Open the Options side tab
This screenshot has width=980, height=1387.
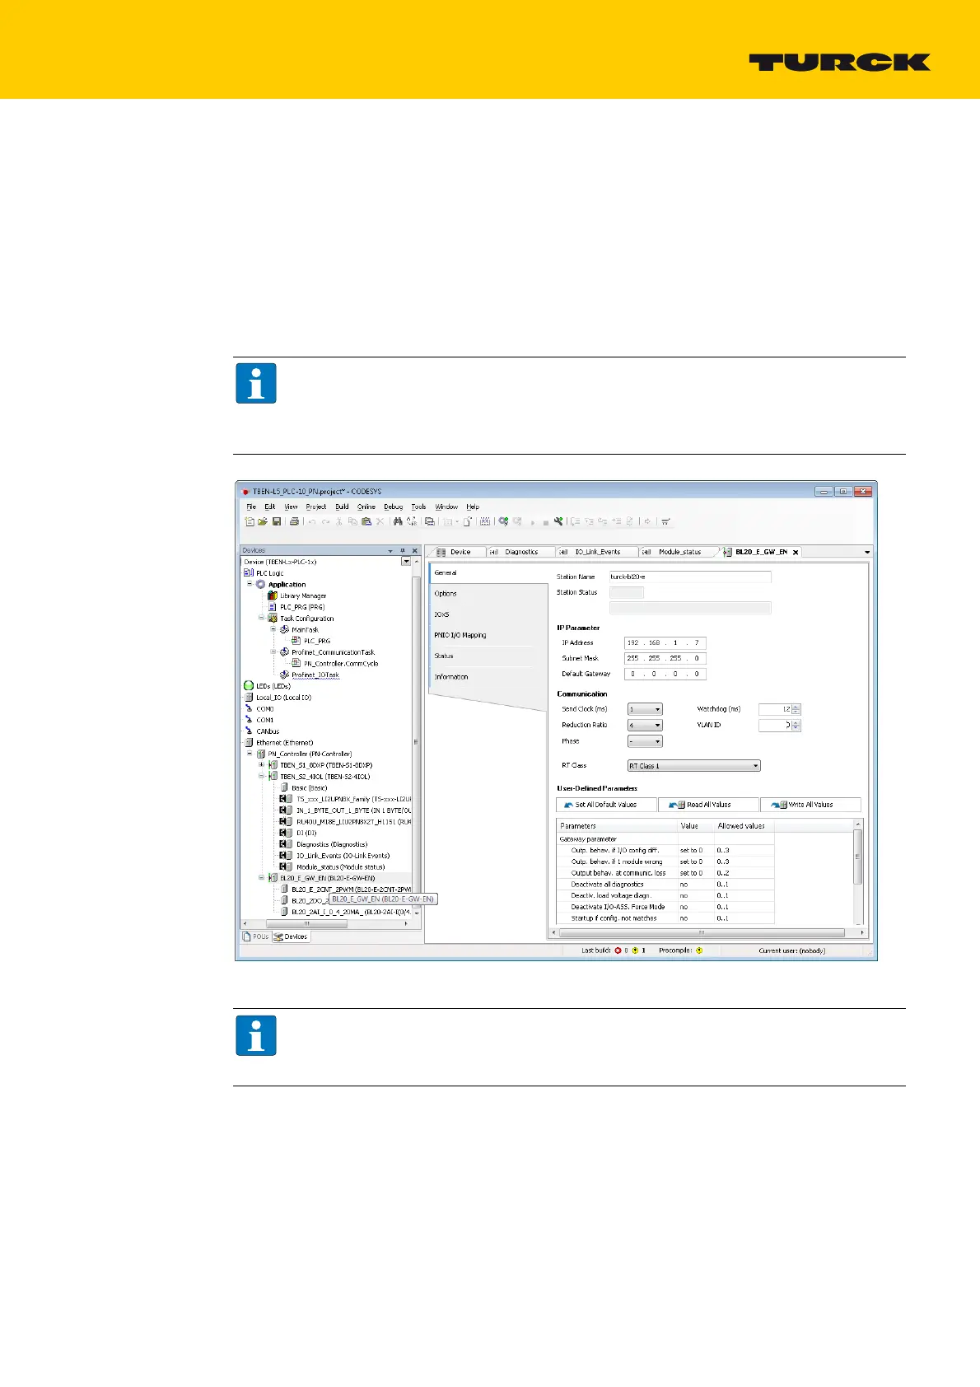(x=446, y=593)
